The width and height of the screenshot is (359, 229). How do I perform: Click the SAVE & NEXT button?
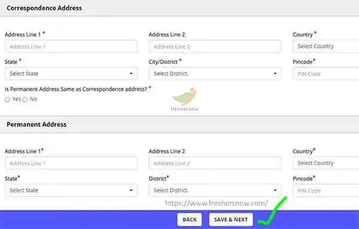(231, 219)
